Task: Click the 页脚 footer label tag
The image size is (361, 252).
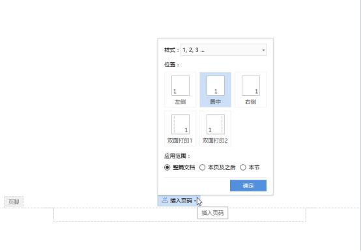Action: click(14, 202)
